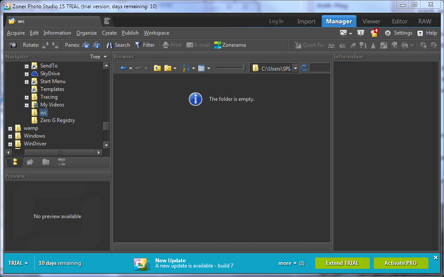Open the Navigator Tree mode dropdown
This screenshot has height=277, width=444.
98,57
